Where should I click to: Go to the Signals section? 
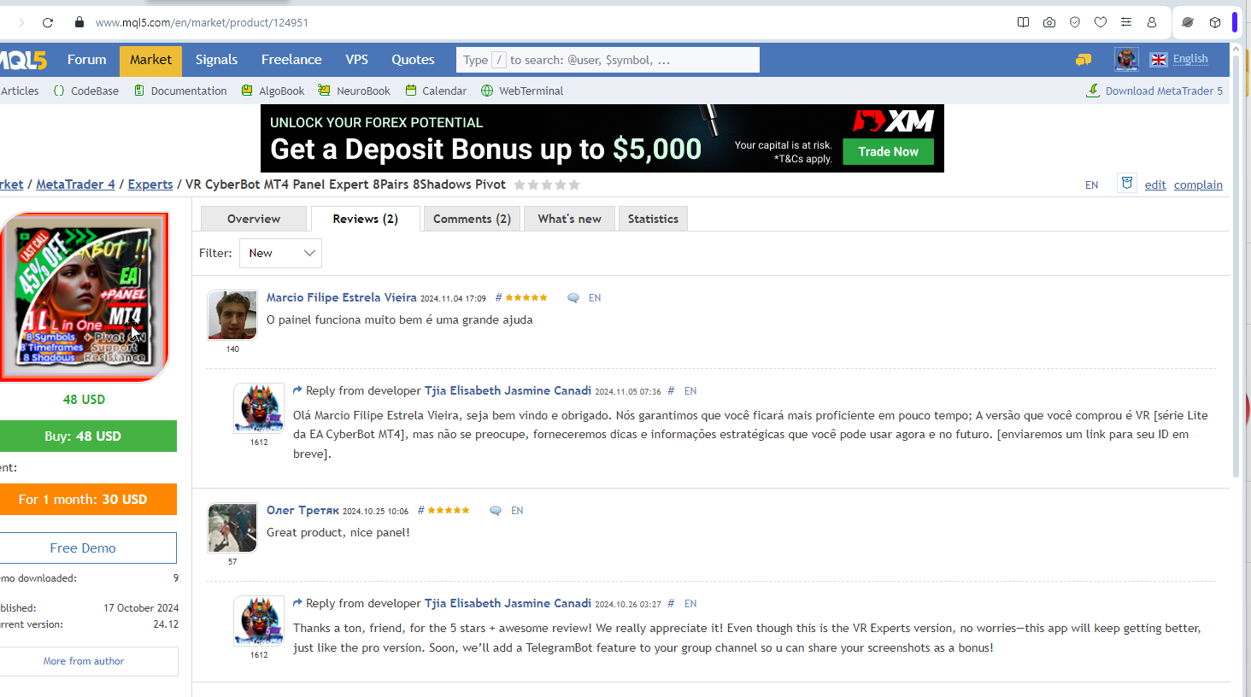click(x=217, y=60)
